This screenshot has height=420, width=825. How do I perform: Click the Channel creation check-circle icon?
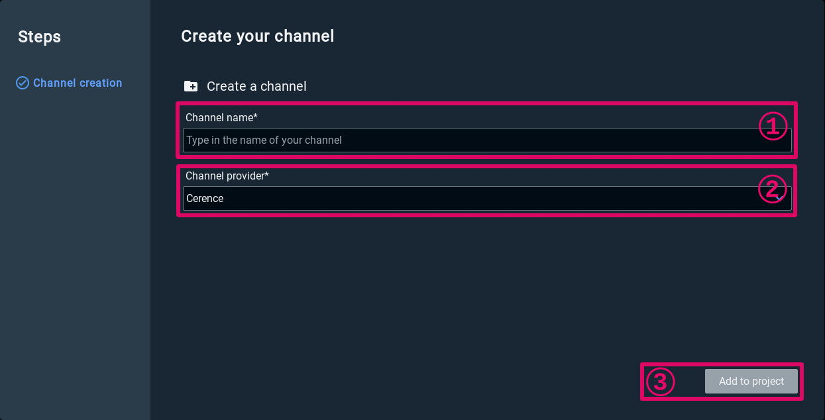tap(23, 83)
